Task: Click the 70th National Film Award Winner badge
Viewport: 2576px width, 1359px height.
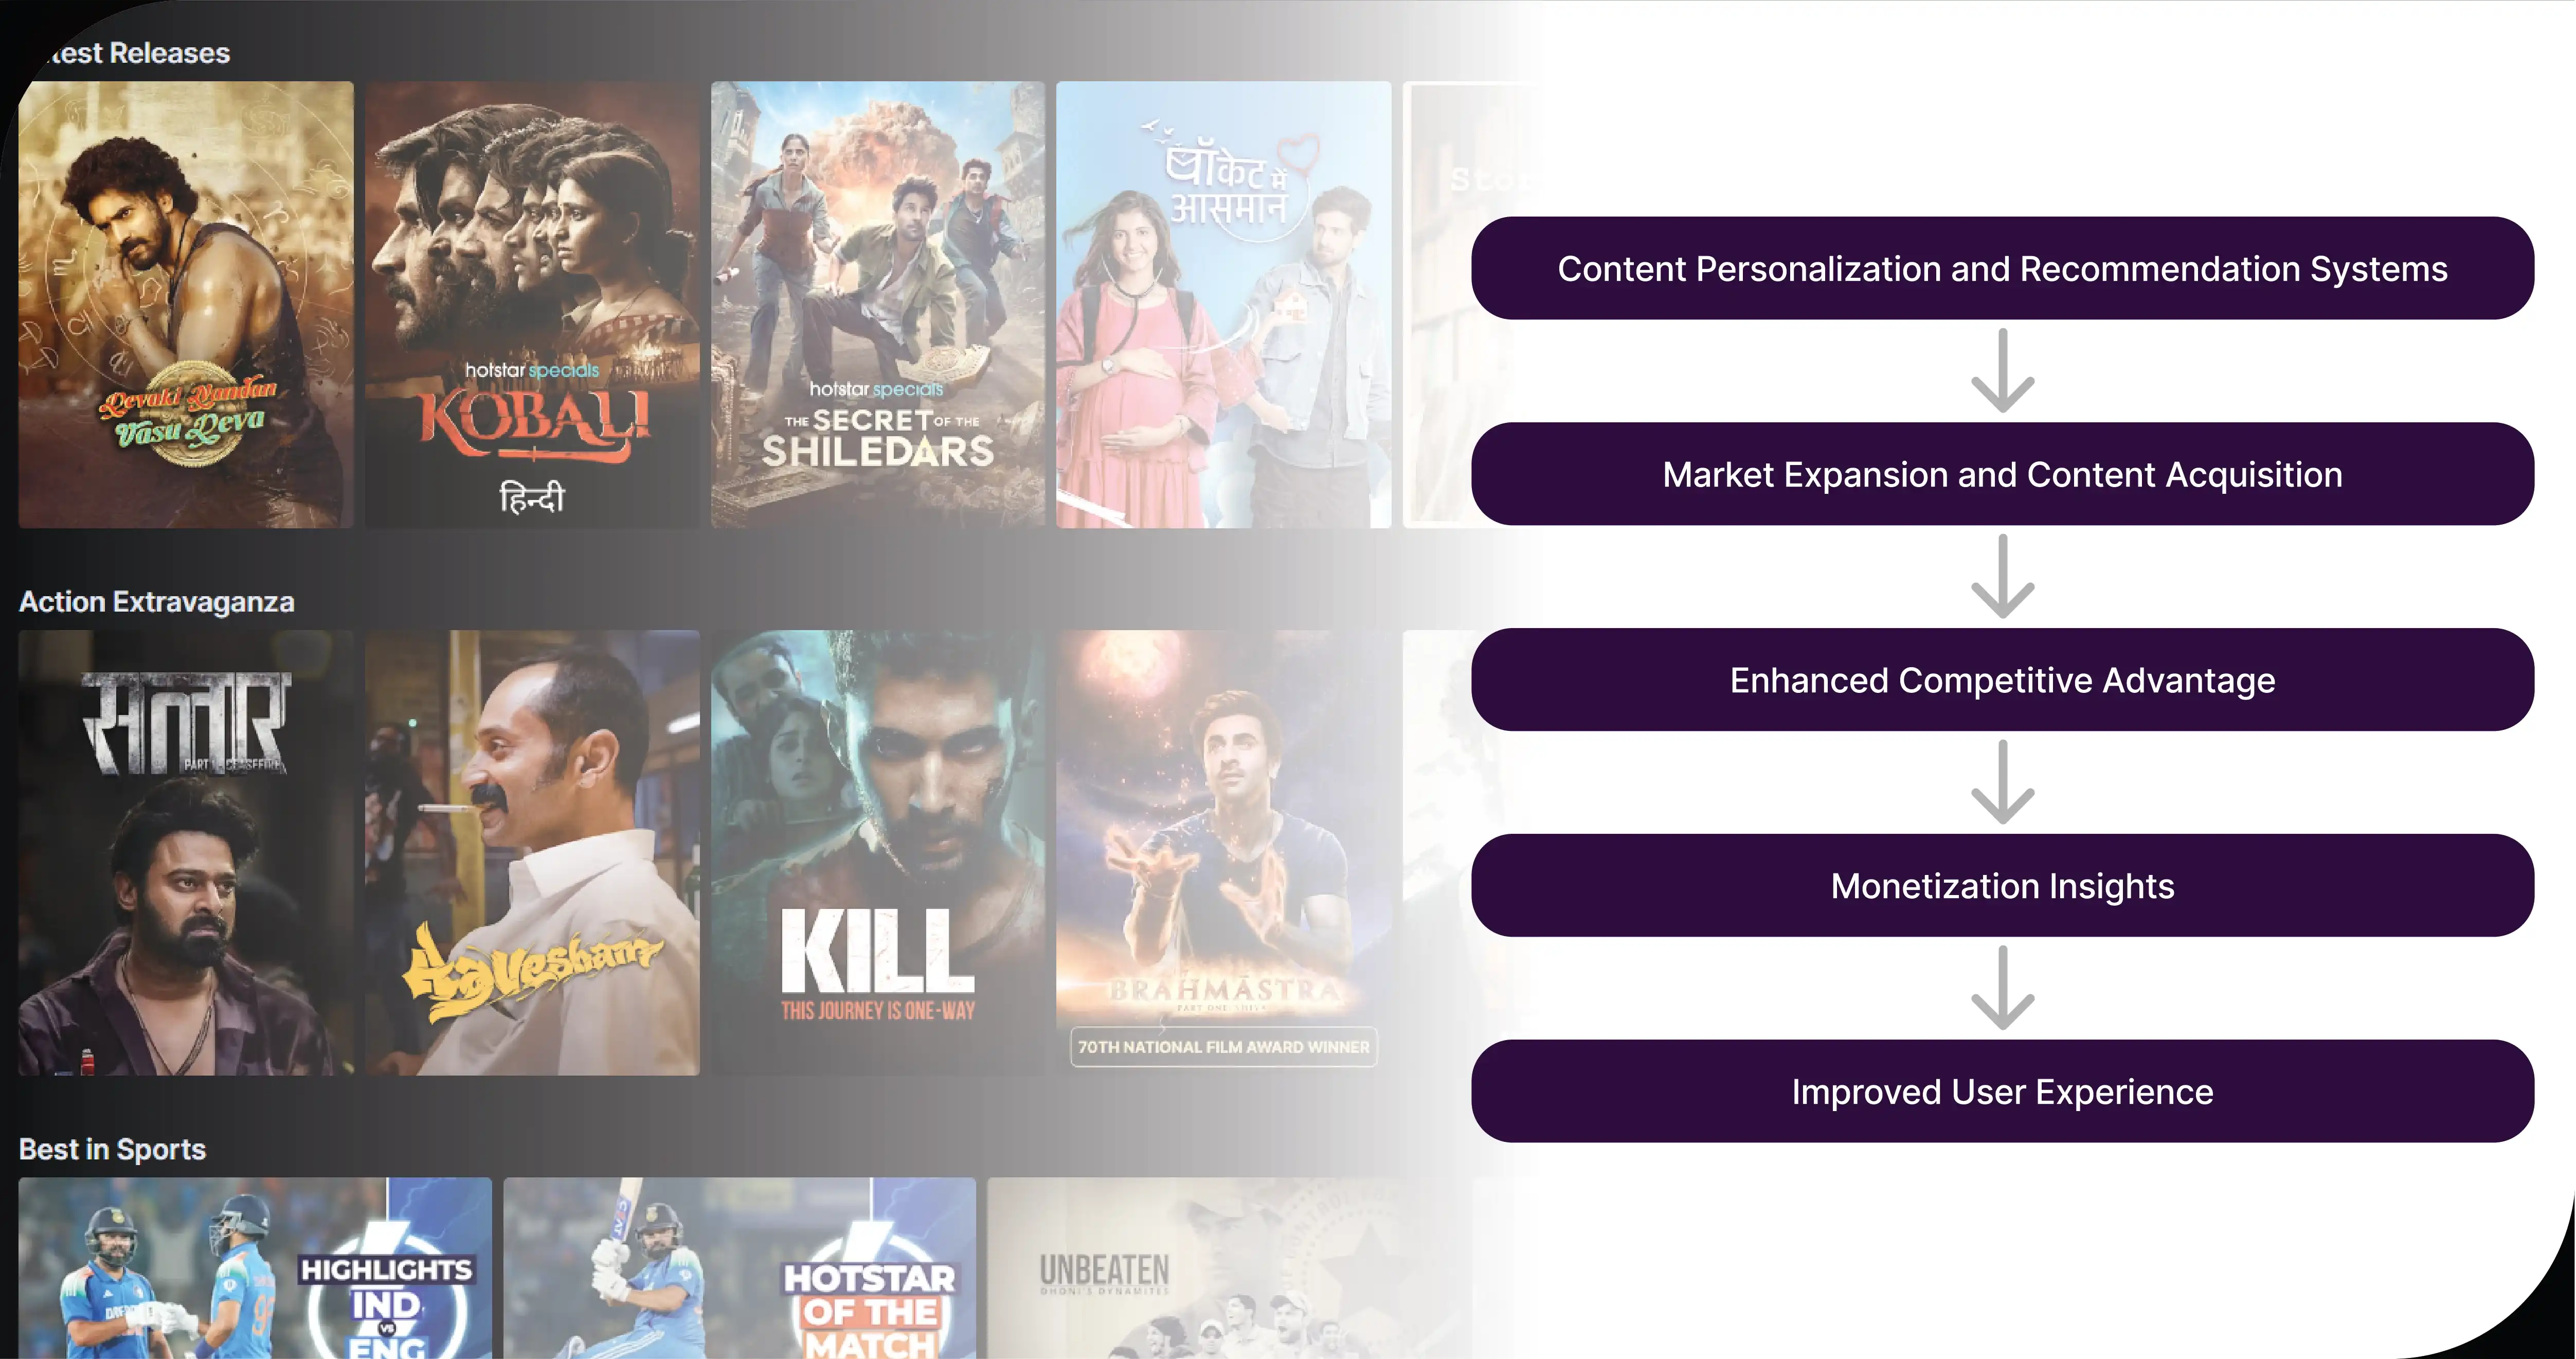Action: point(1224,1047)
